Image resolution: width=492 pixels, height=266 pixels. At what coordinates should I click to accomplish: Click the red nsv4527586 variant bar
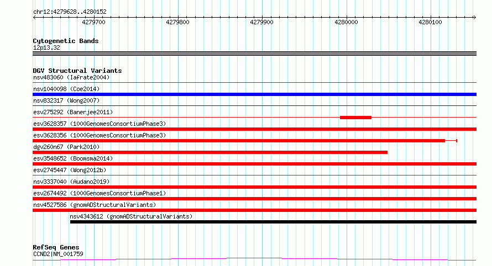tap(254, 210)
